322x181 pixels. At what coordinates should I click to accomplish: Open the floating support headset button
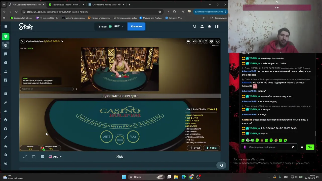coord(221,165)
